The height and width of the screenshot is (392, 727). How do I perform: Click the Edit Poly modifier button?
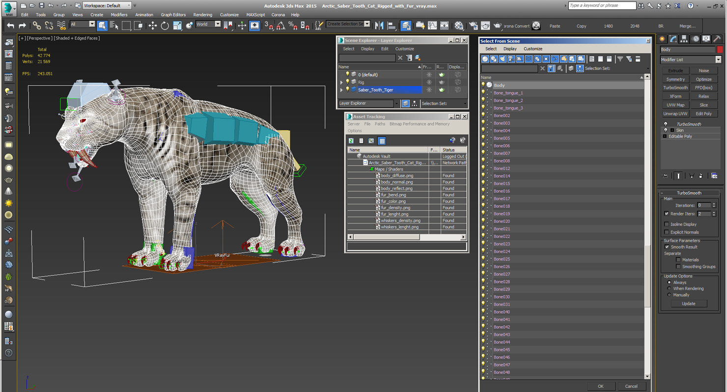pos(703,114)
